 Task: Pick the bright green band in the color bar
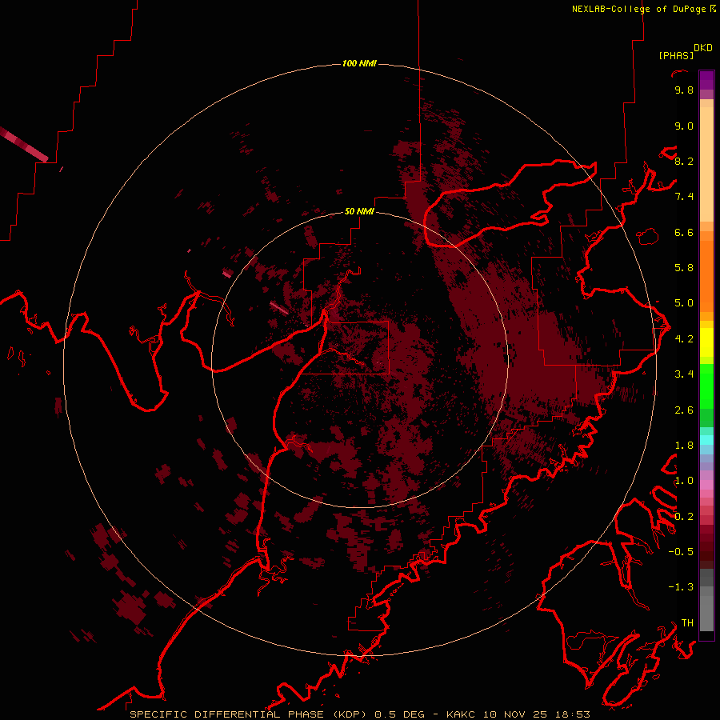click(706, 386)
